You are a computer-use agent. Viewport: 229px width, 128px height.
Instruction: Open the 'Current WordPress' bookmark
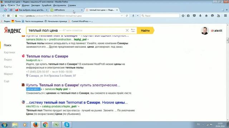pyautogui.click(x=81, y=21)
